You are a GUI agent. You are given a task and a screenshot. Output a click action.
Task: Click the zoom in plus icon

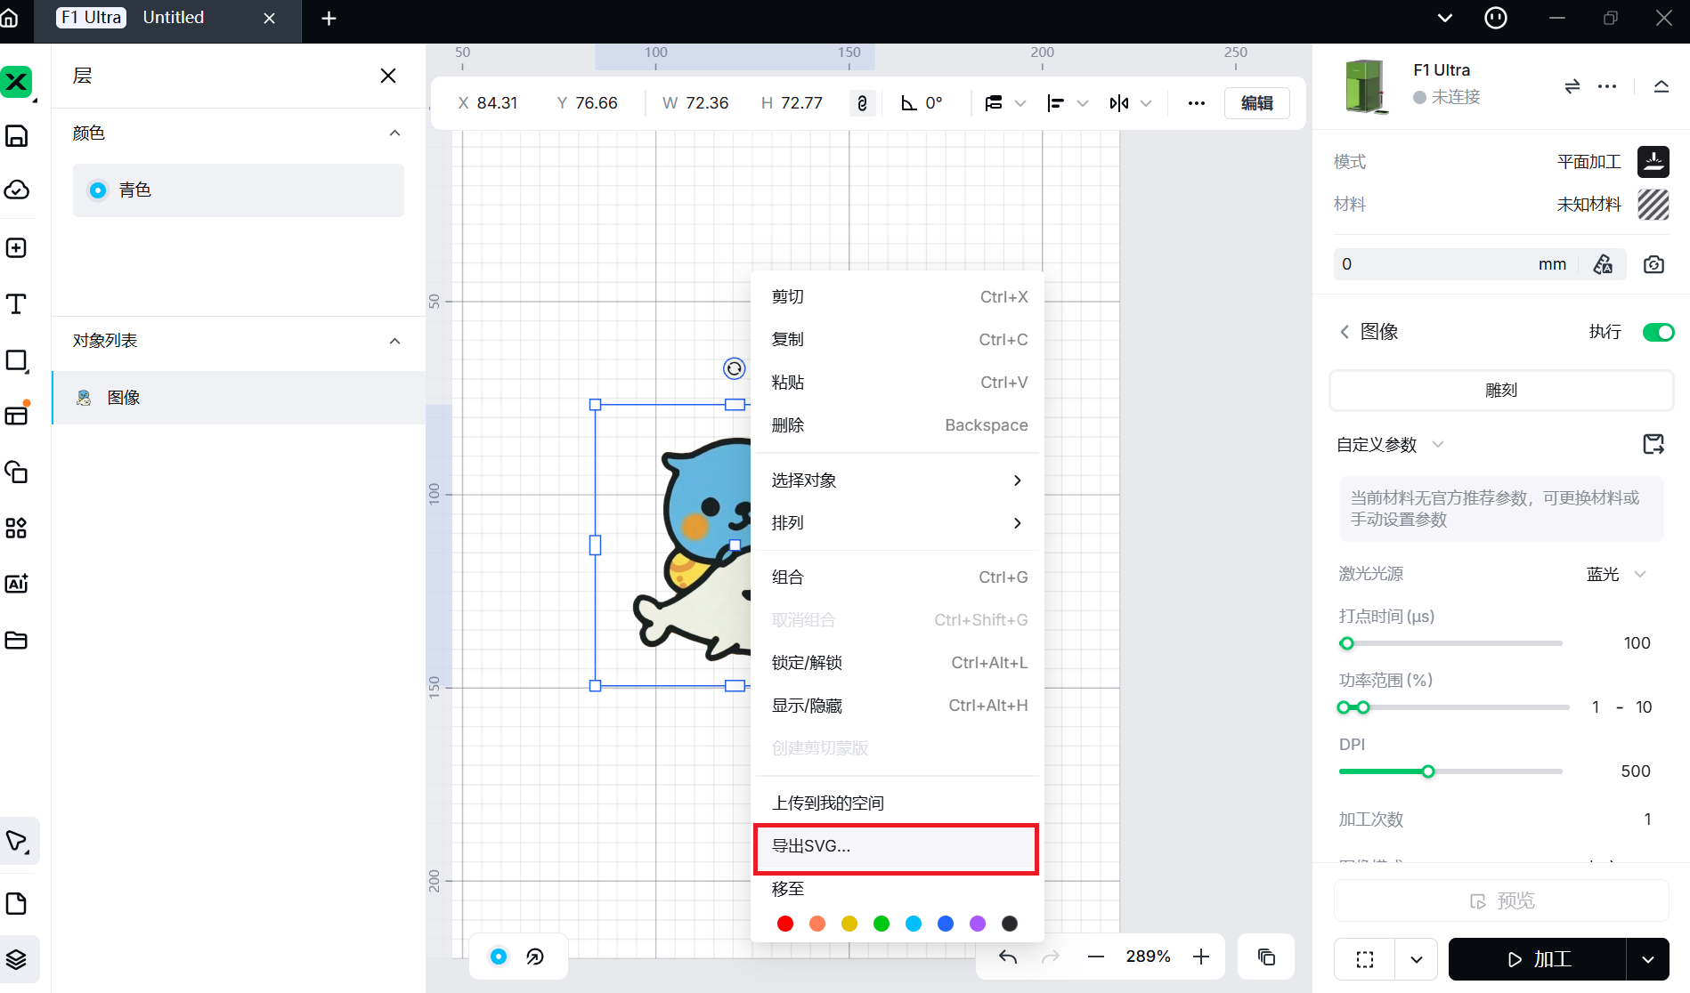[1201, 957]
